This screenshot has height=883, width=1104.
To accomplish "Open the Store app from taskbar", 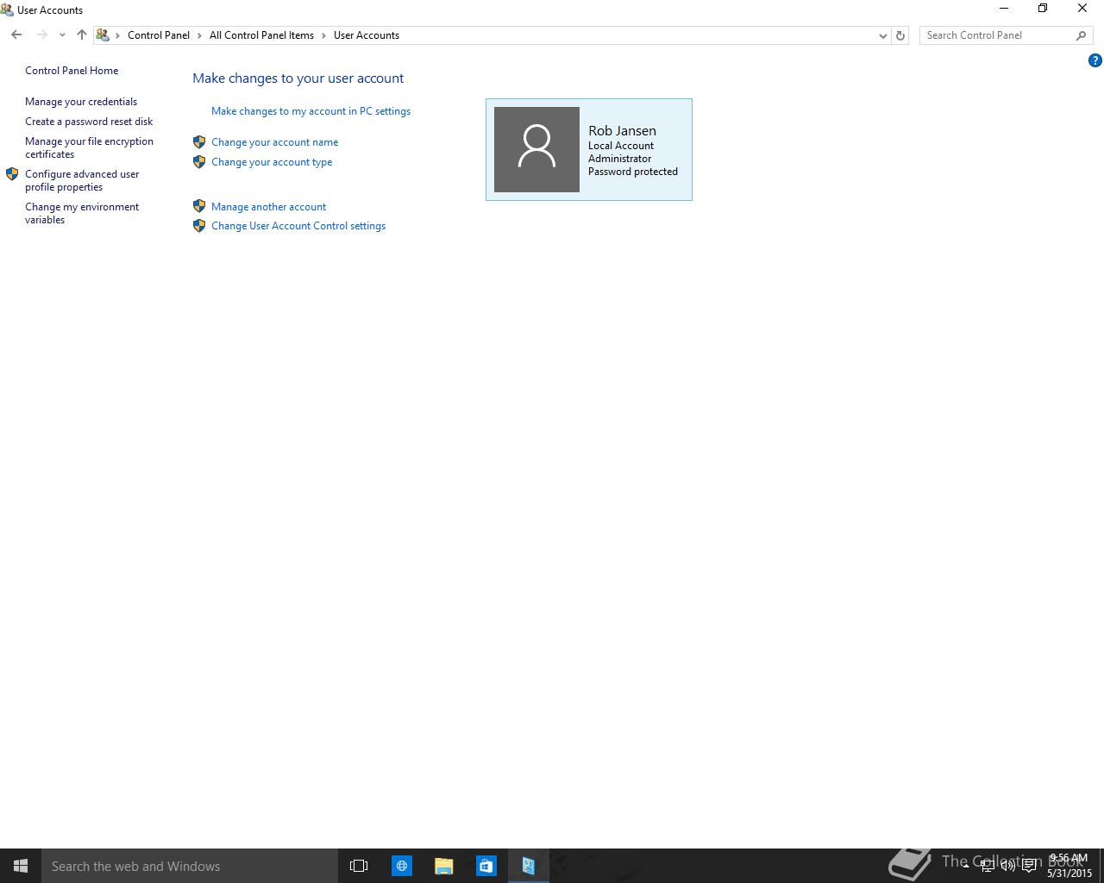I will pyautogui.click(x=486, y=866).
